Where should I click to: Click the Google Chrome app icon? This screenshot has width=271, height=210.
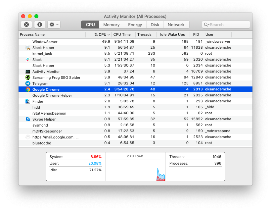click(x=28, y=89)
